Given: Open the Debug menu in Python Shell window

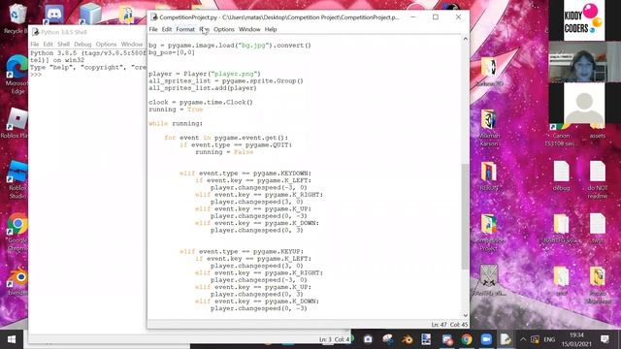Looking at the screenshot, I should click(82, 44).
